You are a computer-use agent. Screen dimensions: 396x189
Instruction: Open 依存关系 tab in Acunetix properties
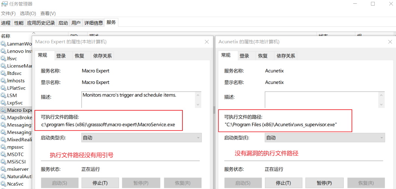point(286,56)
